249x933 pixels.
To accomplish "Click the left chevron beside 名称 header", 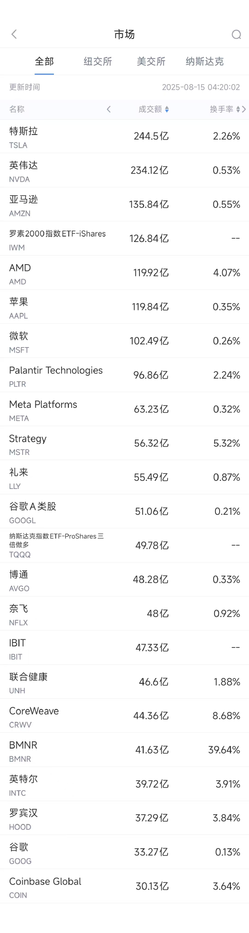I will point(109,109).
